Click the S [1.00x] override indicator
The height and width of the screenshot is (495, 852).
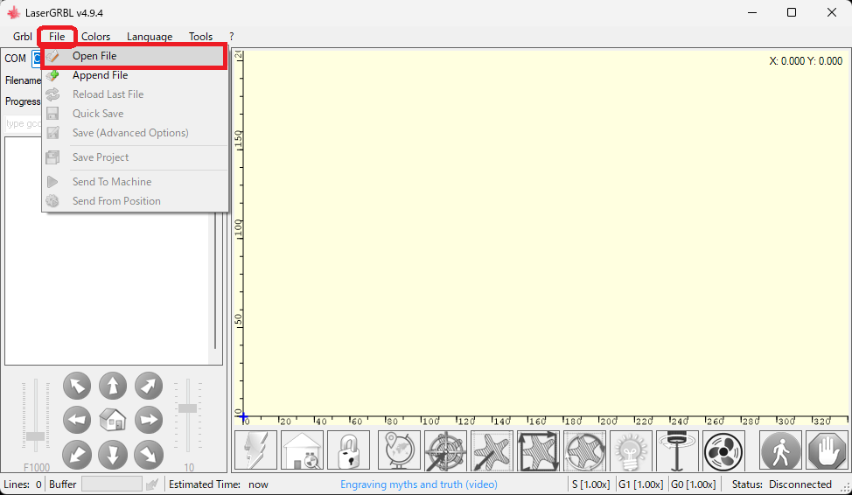[x=590, y=485]
